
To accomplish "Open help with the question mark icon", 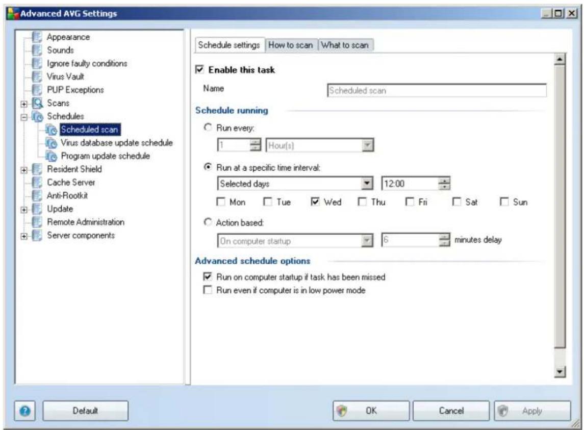I will [x=25, y=411].
